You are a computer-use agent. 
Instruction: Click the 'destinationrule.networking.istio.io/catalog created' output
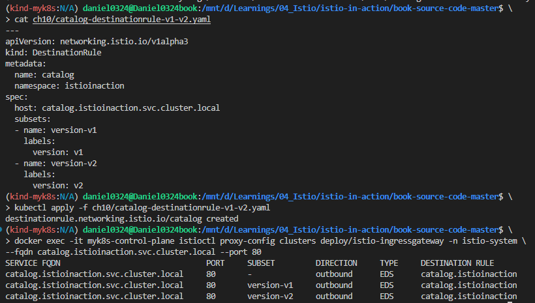click(x=122, y=219)
